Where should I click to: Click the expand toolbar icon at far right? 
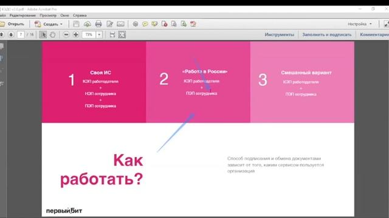(x=387, y=24)
